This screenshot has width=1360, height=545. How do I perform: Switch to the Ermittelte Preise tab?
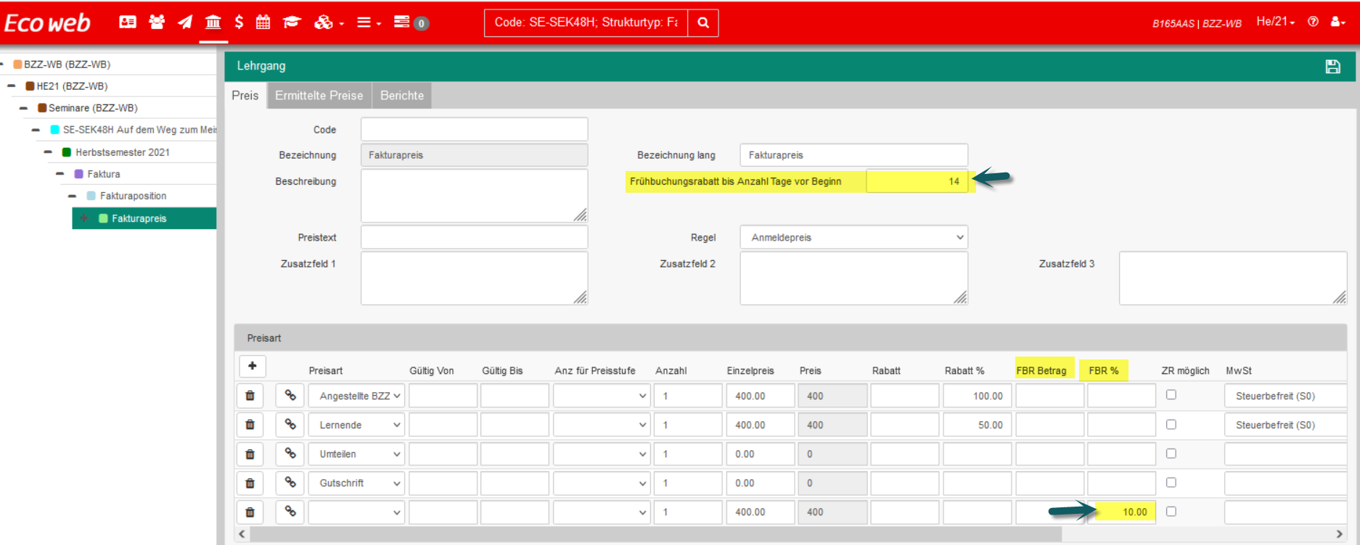coord(319,96)
